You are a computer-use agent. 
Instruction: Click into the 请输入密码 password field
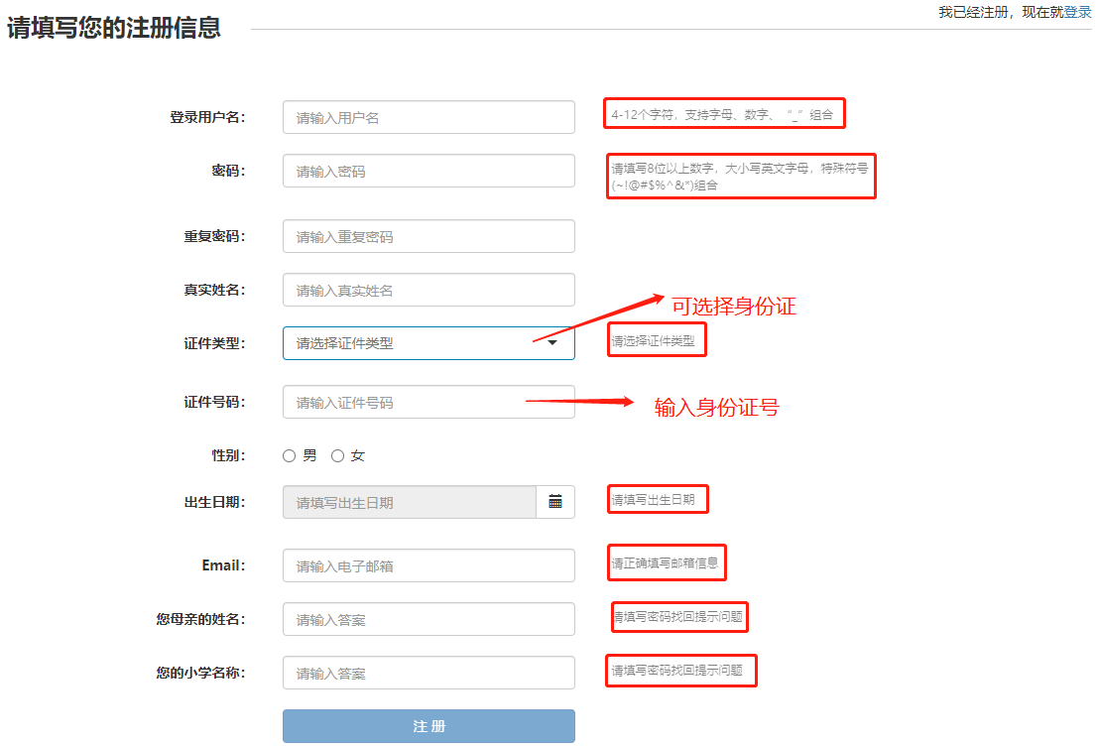(x=428, y=171)
